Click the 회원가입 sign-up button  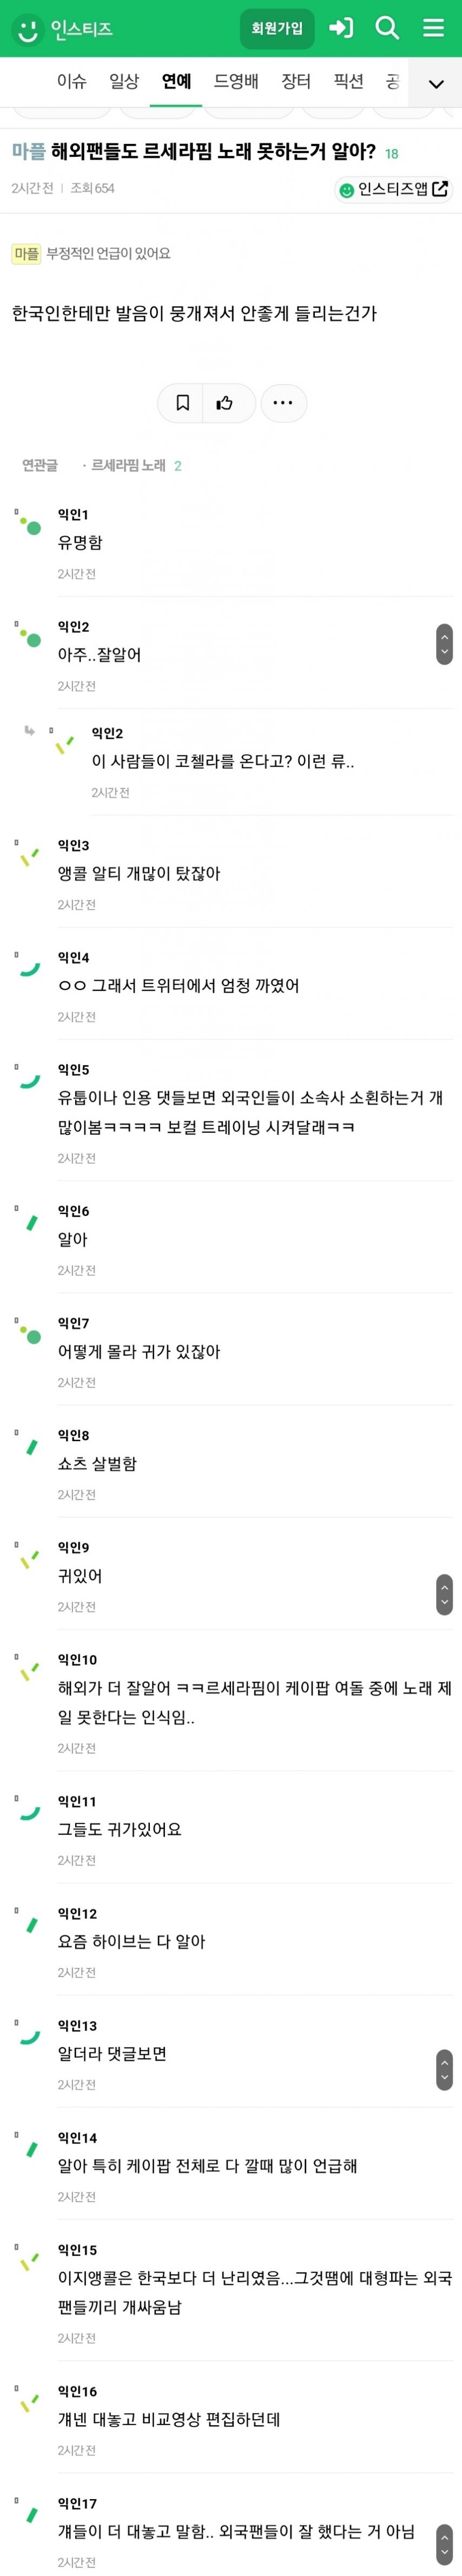click(x=277, y=28)
